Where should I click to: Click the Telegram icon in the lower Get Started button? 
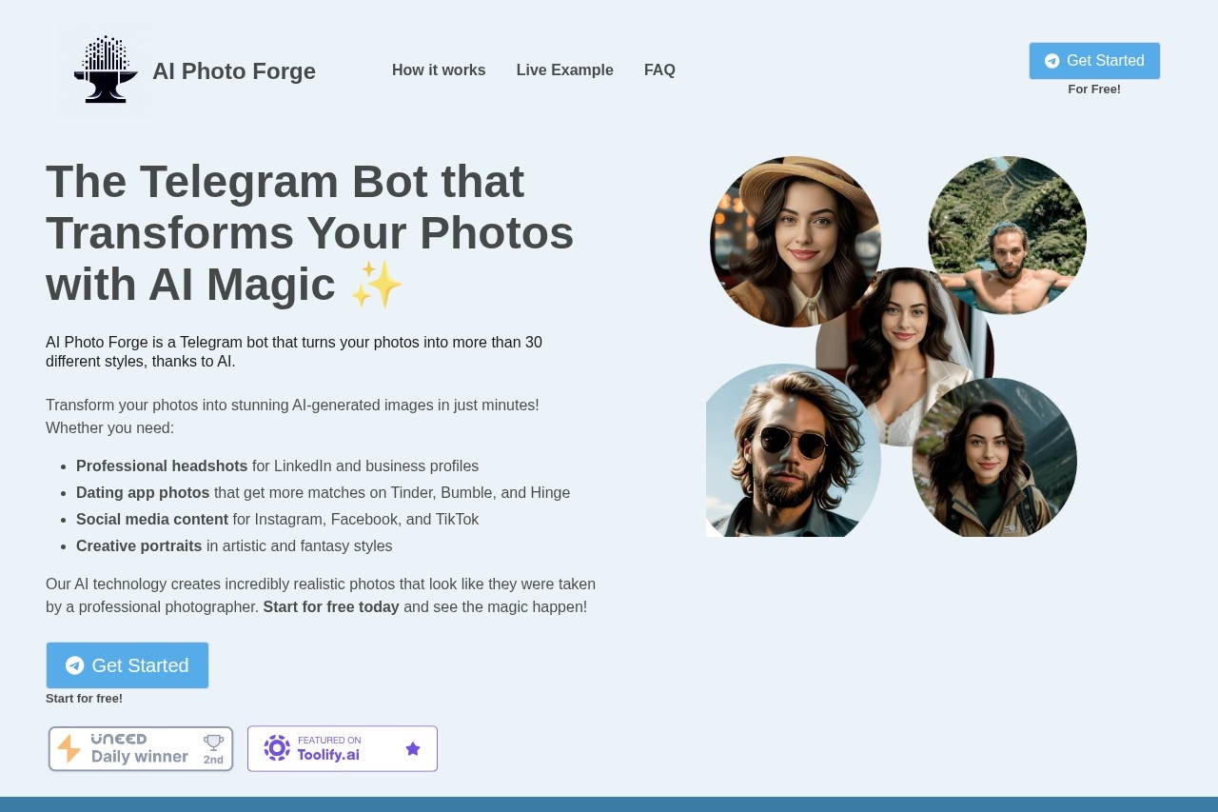[75, 665]
